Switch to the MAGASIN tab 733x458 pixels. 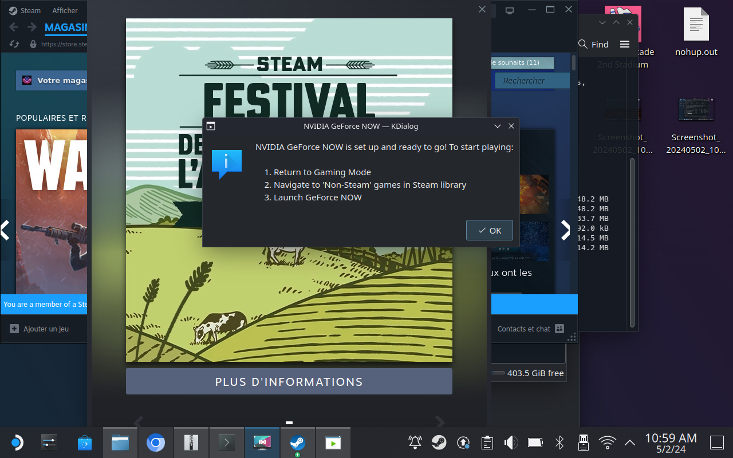point(66,27)
